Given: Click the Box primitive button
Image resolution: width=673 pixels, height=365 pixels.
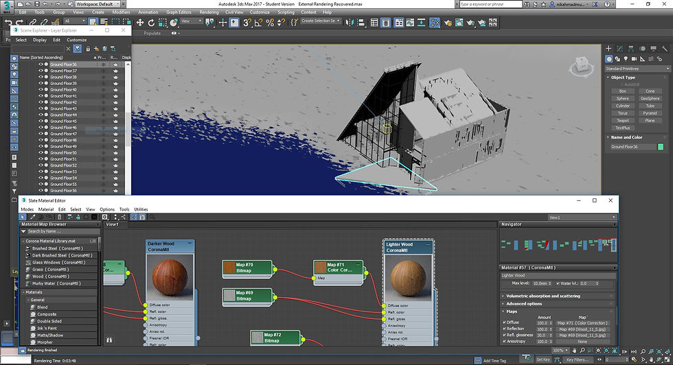Looking at the screenshot, I should (622, 91).
